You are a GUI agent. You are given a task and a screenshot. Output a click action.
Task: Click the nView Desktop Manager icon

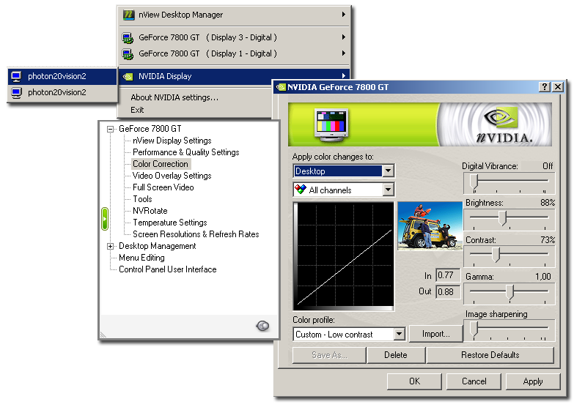128,15
